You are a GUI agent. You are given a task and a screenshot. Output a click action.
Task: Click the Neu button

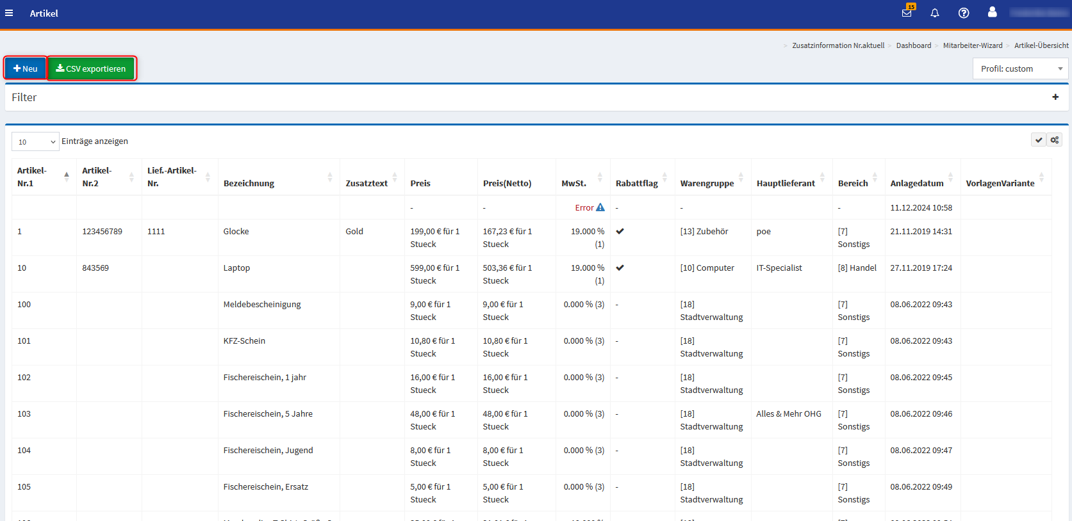26,68
